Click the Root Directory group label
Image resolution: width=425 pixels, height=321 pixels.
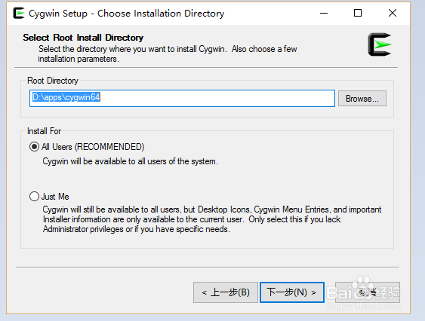pos(53,81)
